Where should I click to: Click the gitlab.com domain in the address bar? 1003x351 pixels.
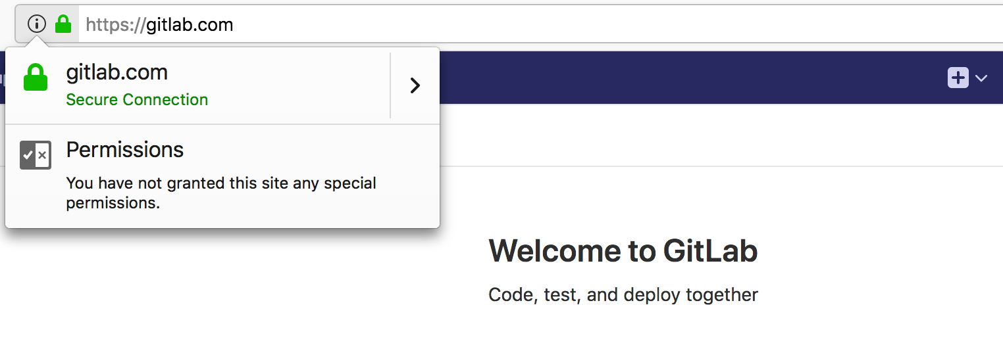(x=190, y=25)
